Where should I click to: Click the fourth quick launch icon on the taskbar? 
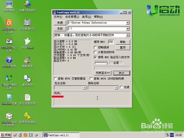[x=31, y=135]
